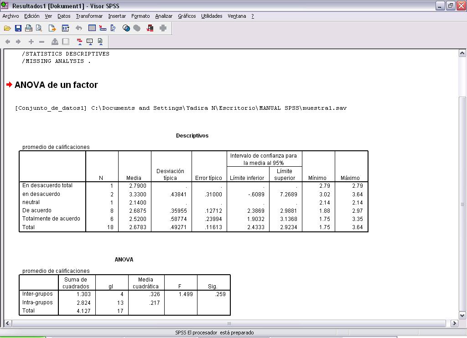
Task: Print the results with the printer icon
Action: click(29, 28)
